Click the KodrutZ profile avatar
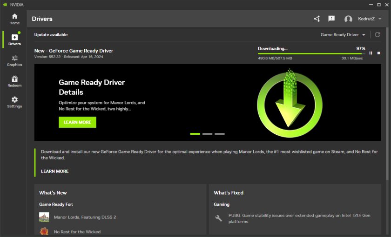391x237 pixels. [x=348, y=19]
